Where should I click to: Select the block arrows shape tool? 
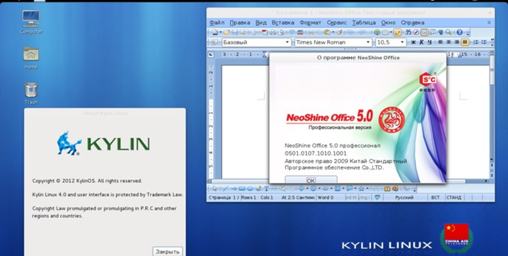(x=326, y=189)
